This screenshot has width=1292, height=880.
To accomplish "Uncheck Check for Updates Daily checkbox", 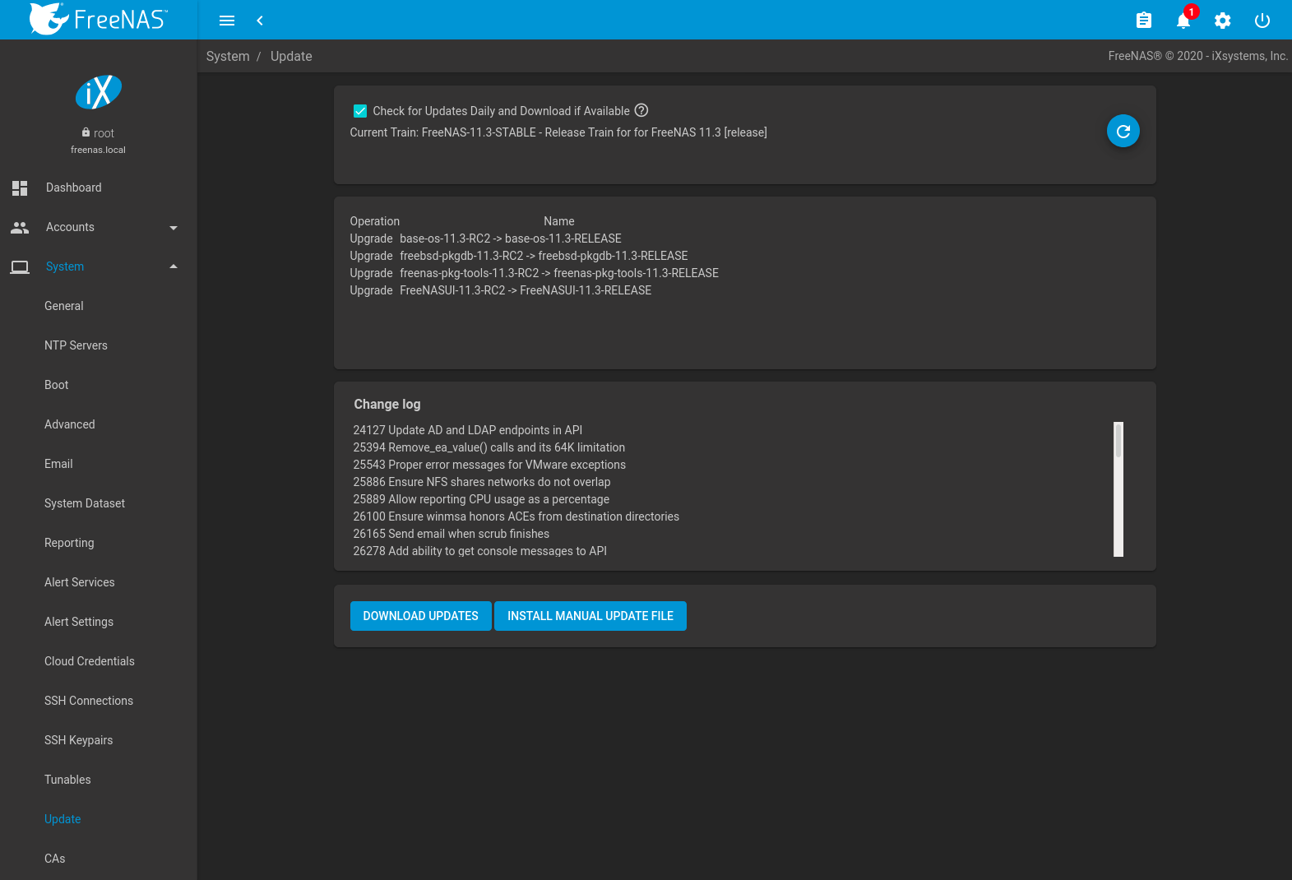I will point(360,111).
